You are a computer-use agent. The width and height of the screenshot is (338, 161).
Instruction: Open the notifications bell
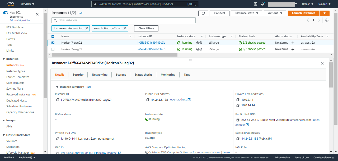(x=262, y=4)
